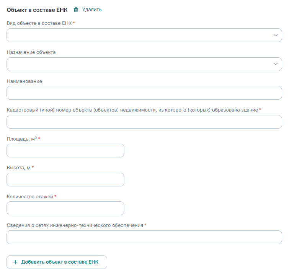297x272 pixels.
Task: Click the "Наименование" field label
Action: click(x=24, y=81)
